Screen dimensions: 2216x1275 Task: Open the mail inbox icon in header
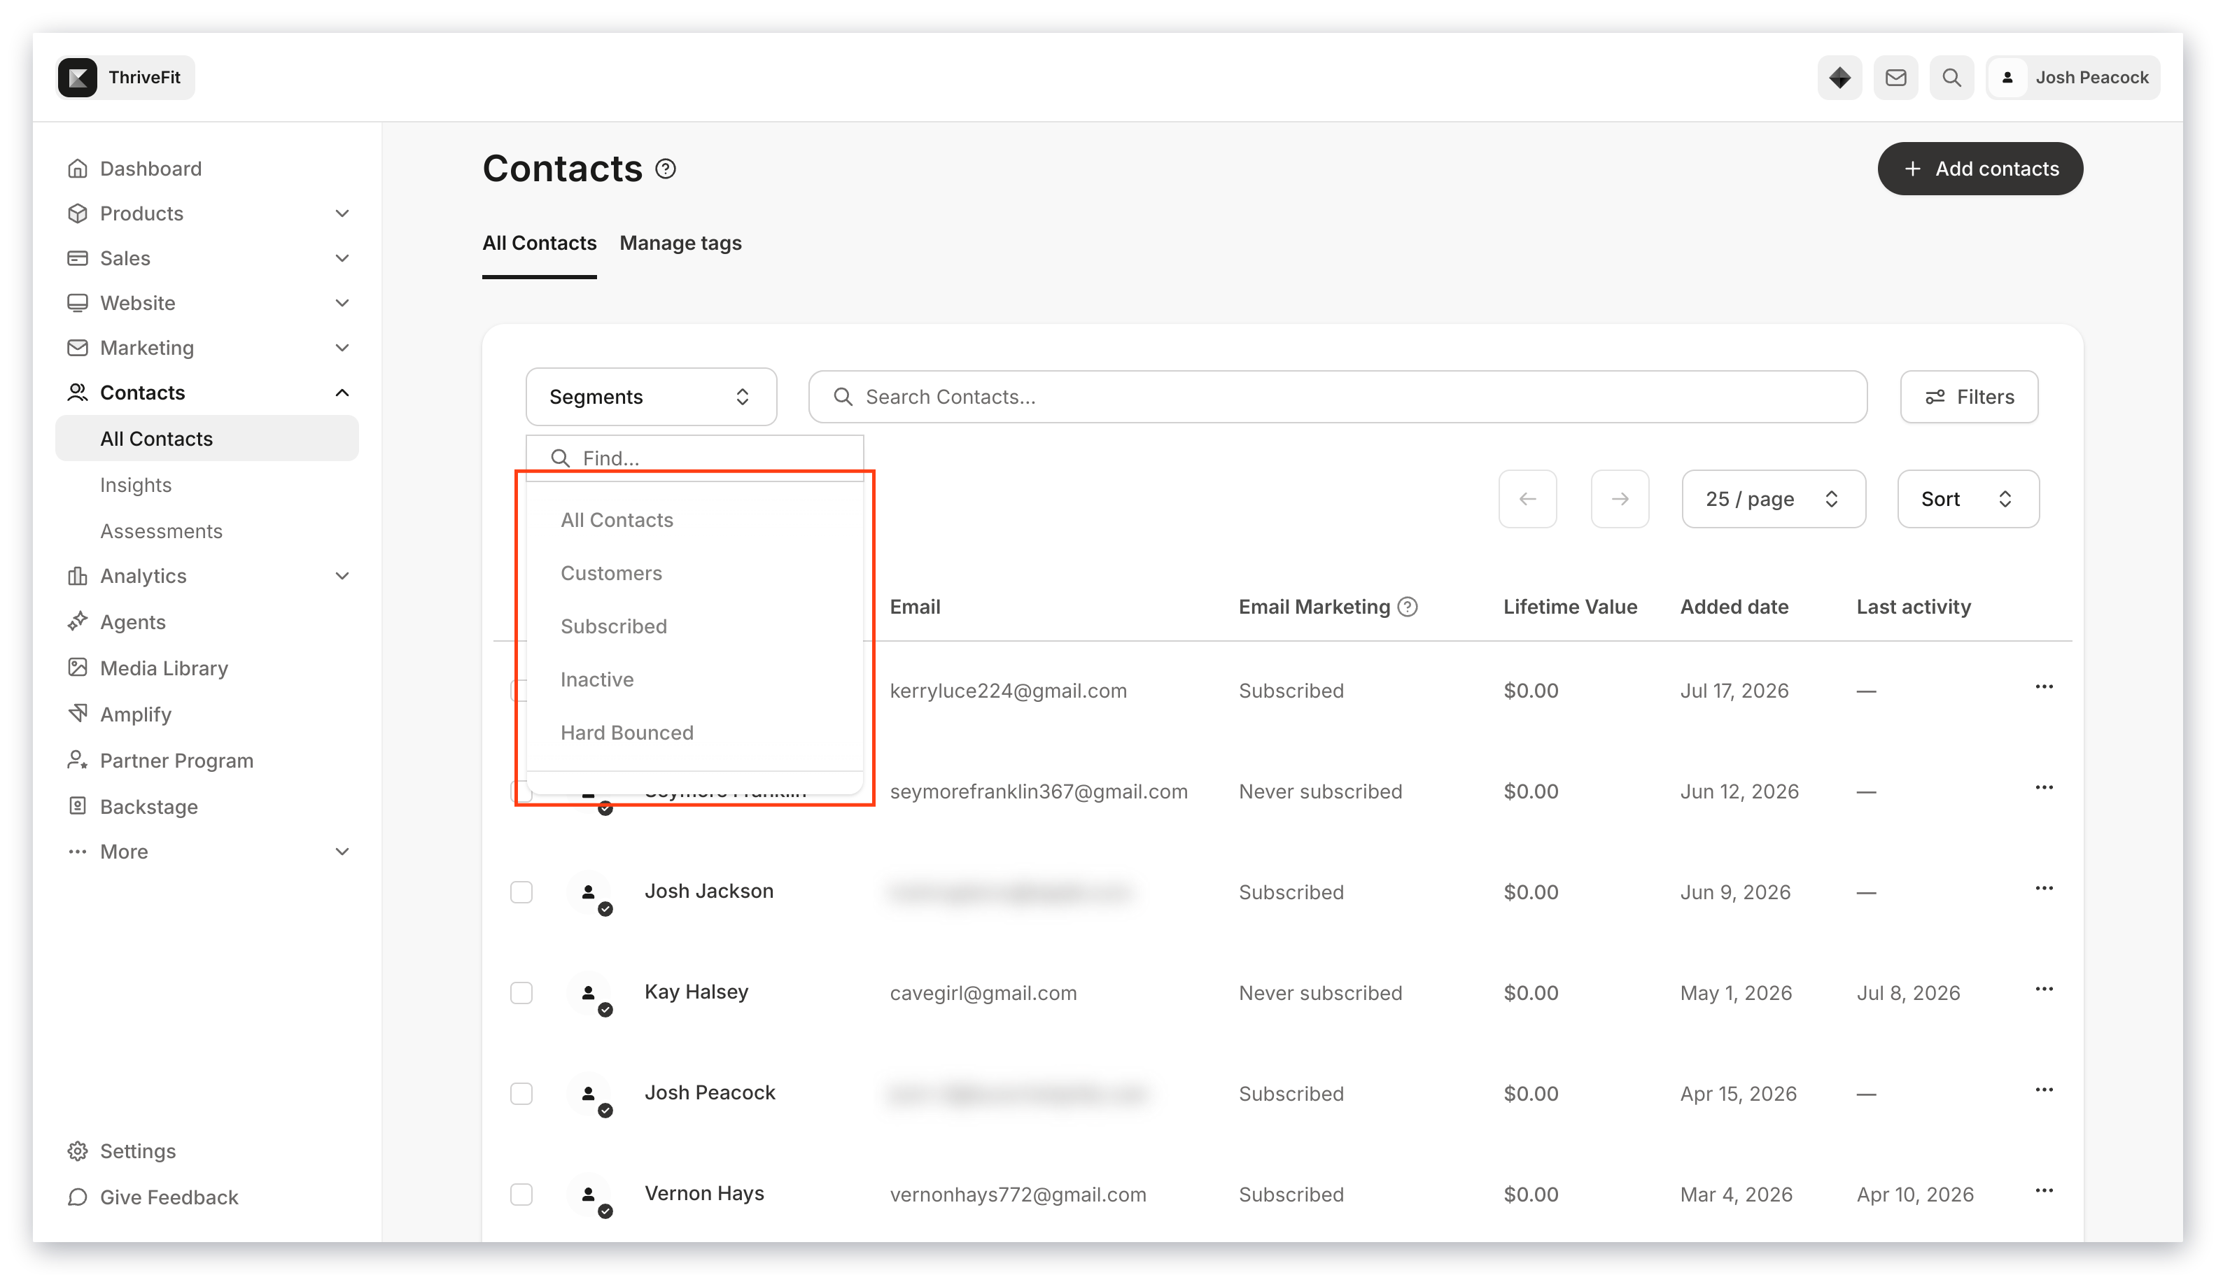click(1895, 77)
